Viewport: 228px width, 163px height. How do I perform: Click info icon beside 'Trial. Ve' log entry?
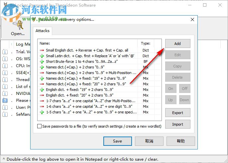pyautogui.click(x=5, y=52)
